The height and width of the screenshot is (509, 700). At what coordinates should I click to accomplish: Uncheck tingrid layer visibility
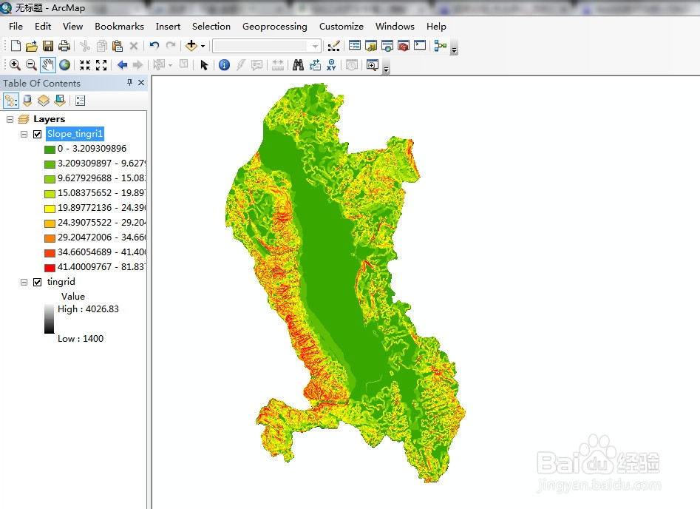[38, 282]
